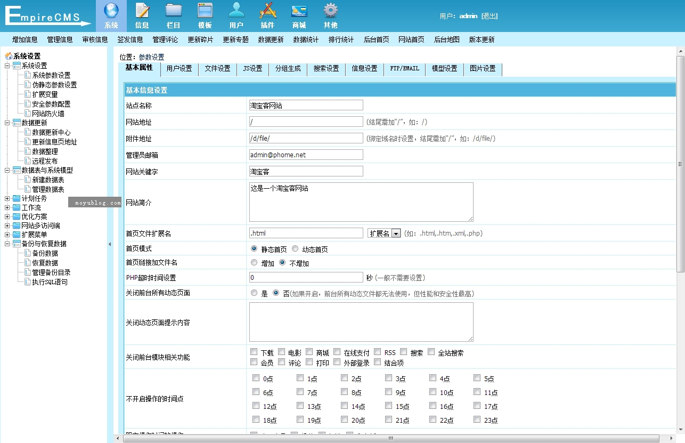Click the page icon for 执行SQL语句
Screen dimensions: 685x443
coord(28,282)
